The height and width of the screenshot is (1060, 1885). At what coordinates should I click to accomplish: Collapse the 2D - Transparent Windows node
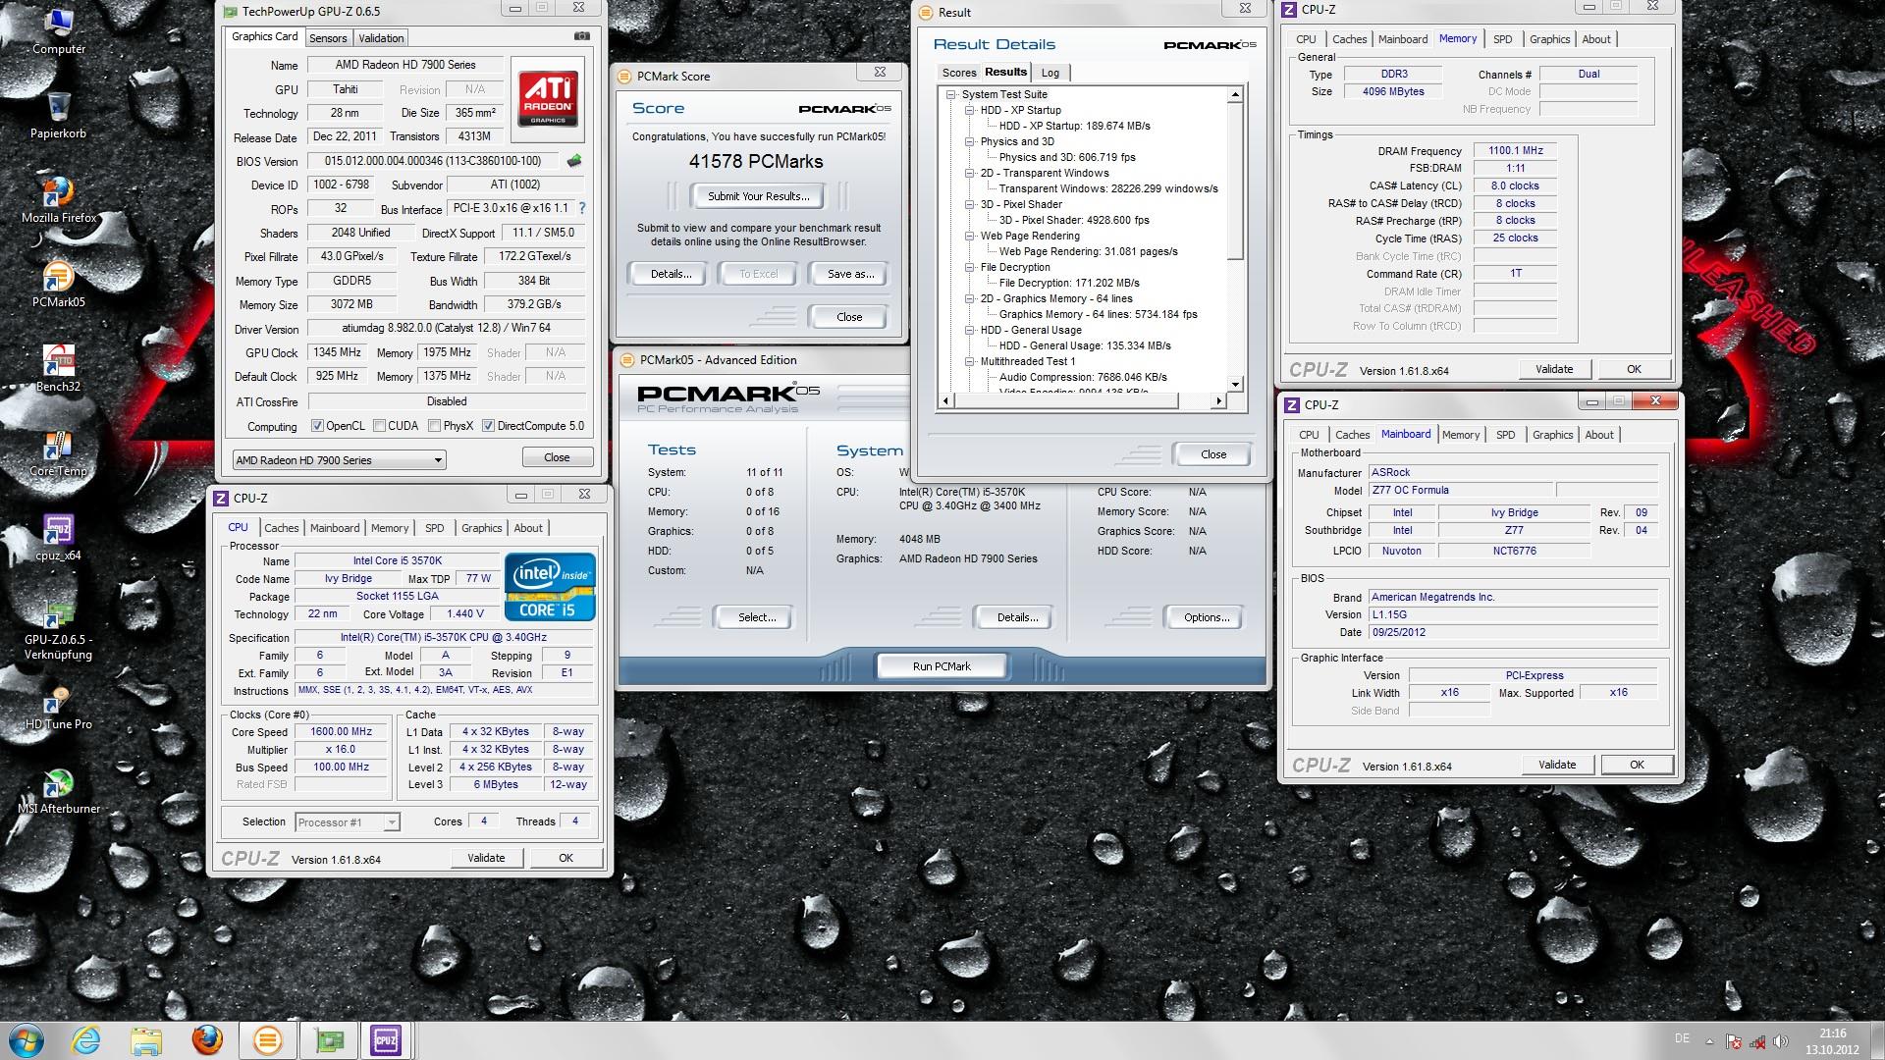point(969,174)
